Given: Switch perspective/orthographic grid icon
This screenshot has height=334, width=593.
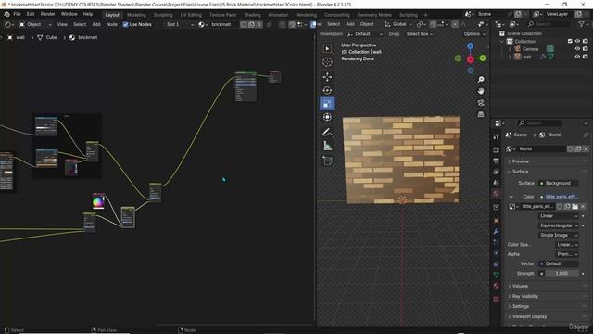Looking at the screenshot, I should point(481,114).
